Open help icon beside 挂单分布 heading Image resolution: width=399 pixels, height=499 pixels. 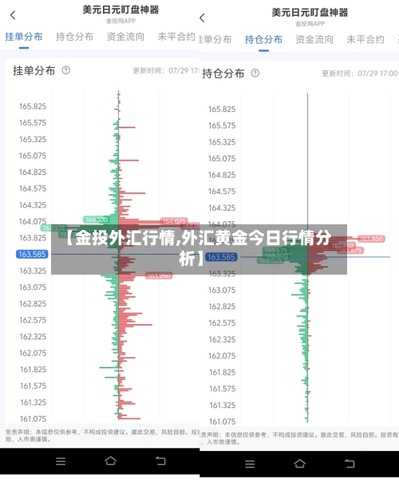click(x=66, y=70)
